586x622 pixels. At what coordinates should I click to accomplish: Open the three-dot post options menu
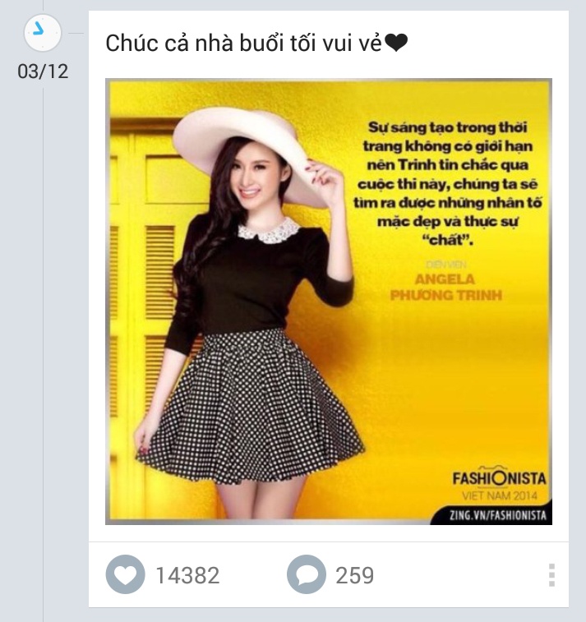click(x=551, y=575)
